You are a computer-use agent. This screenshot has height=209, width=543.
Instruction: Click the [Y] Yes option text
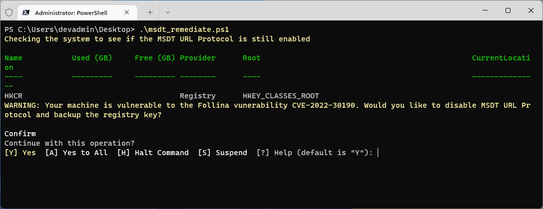(20, 153)
